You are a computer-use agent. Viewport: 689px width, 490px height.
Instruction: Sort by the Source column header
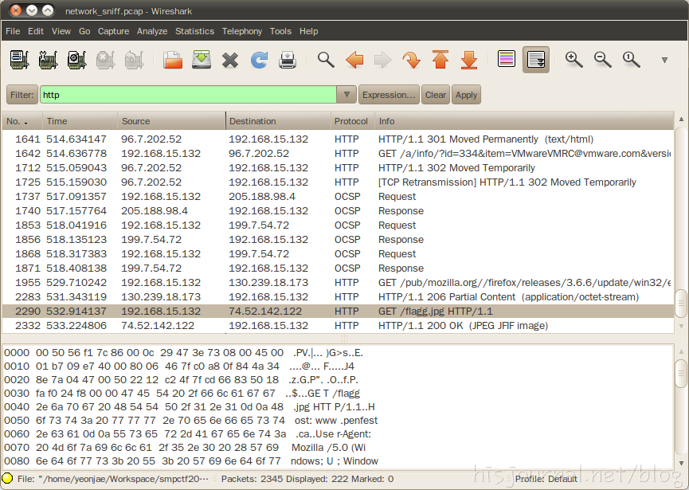click(171, 121)
